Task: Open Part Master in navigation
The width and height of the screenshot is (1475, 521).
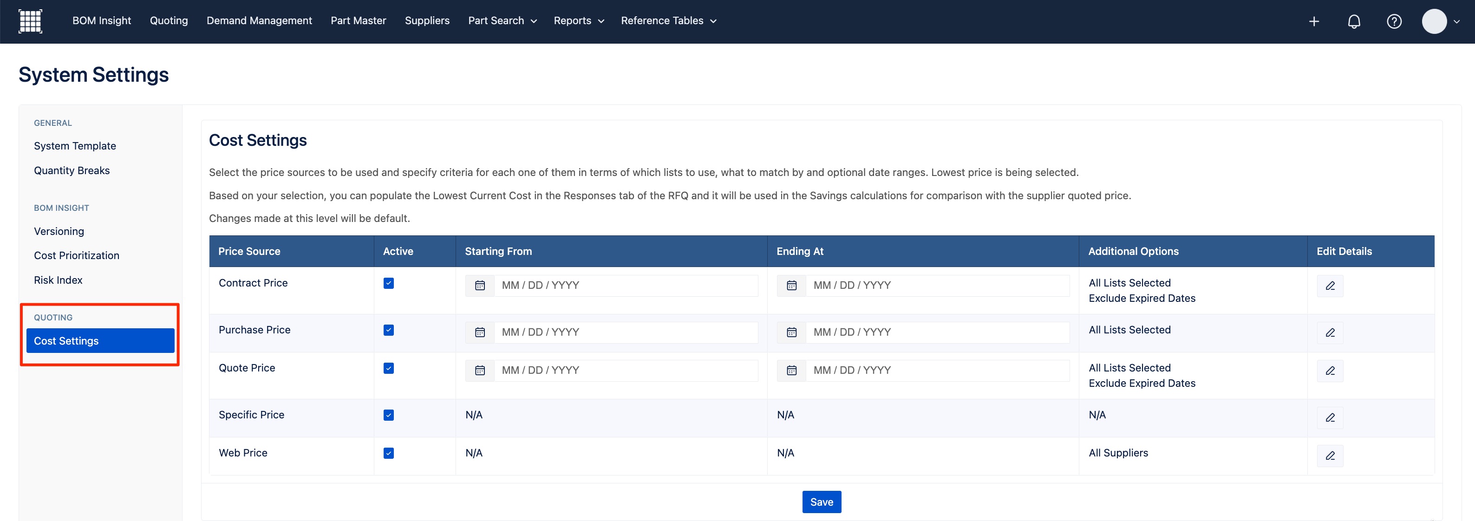Action: [x=359, y=20]
